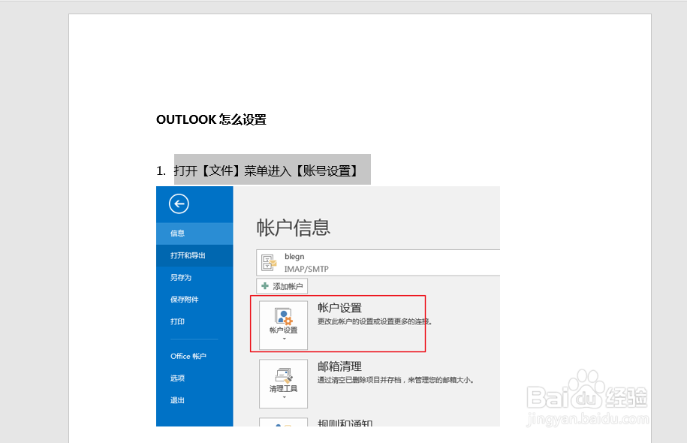Open the 打开和导出 menu item
687x443 pixels.
(194, 255)
